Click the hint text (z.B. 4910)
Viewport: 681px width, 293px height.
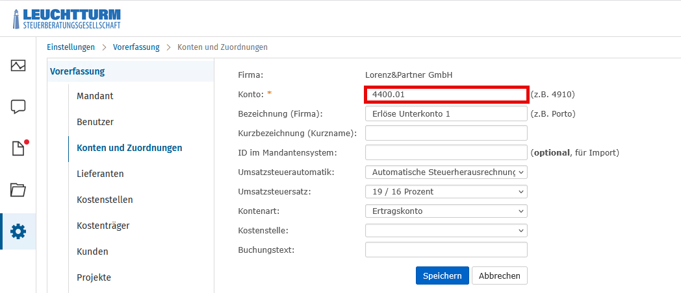coord(553,95)
